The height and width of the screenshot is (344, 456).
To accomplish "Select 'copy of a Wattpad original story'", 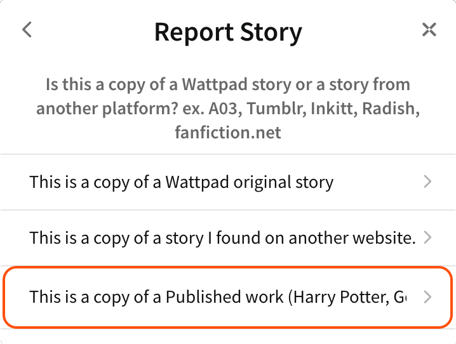I will tap(181, 183).
